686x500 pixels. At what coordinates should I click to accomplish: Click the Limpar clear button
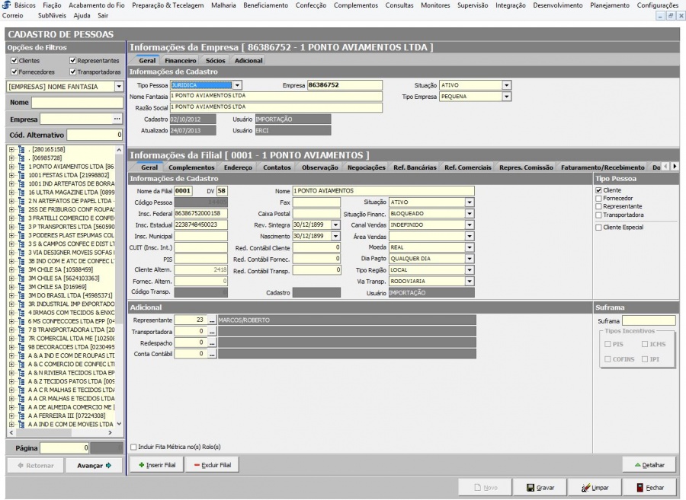click(x=595, y=488)
